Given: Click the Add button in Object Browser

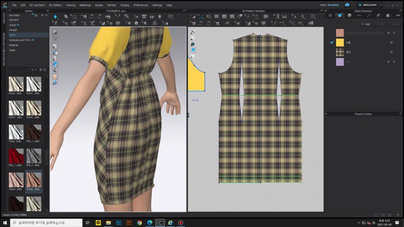Looking at the screenshot, I should (366, 24).
